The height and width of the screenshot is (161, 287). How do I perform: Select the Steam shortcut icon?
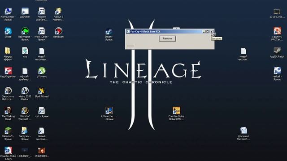pos(109,31)
